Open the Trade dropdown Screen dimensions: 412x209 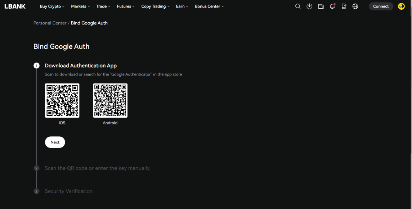[x=103, y=6]
